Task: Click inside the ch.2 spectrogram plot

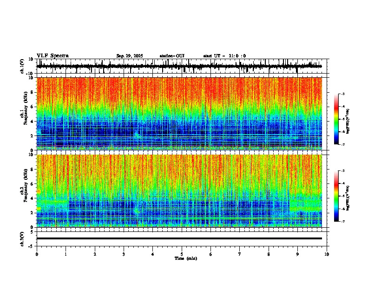Action: pyautogui.click(x=179, y=191)
